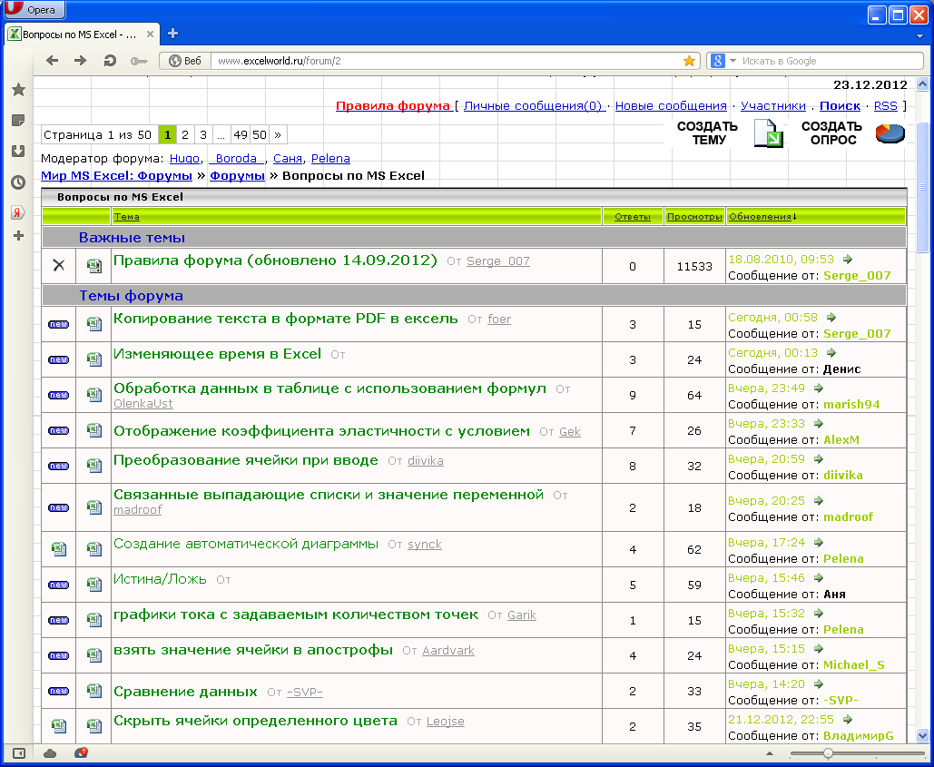Open topic Обработка данных в таблице
The height and width of the screenshot is (767, 934).
[329, 388]
